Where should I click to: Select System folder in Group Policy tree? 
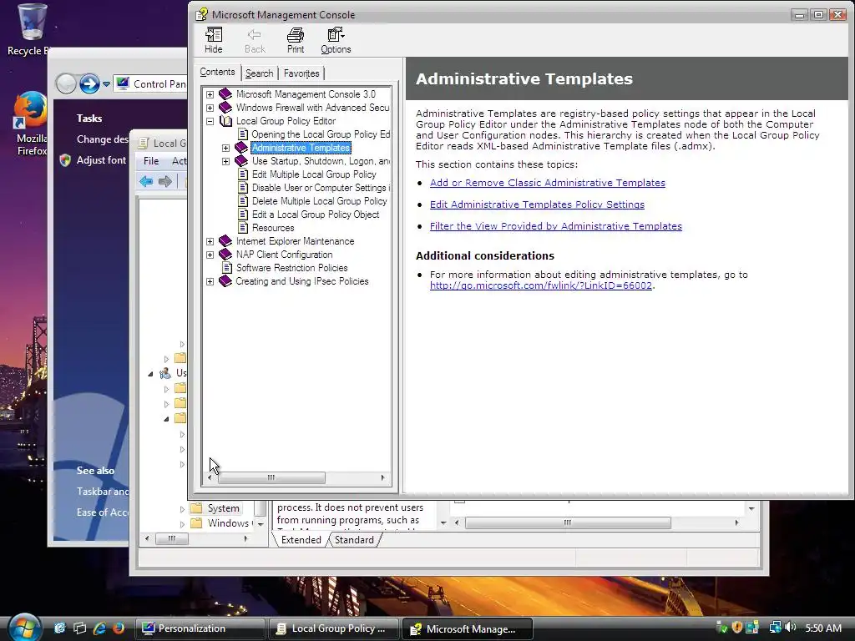[223, 508]
